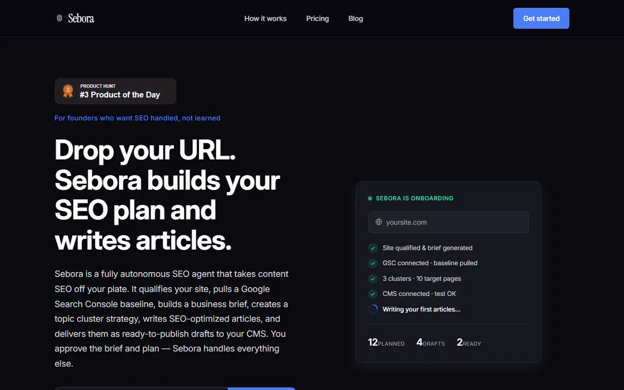Click the Product Hunt bronze medal icon

point(68,91)
